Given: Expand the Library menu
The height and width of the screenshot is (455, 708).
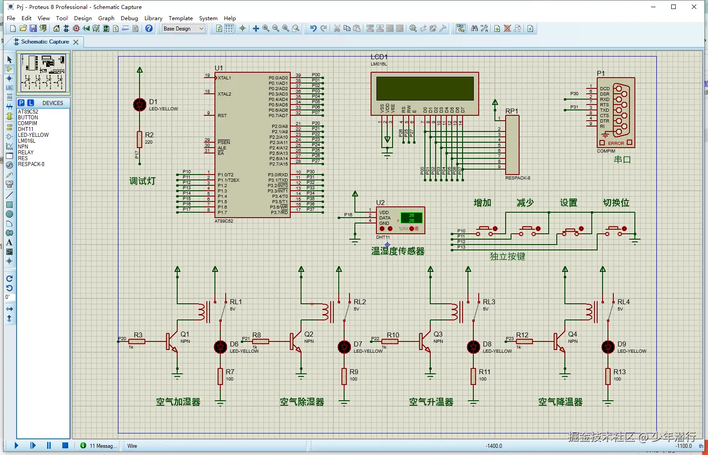Looking at the screenshot, I should (153, 18).
